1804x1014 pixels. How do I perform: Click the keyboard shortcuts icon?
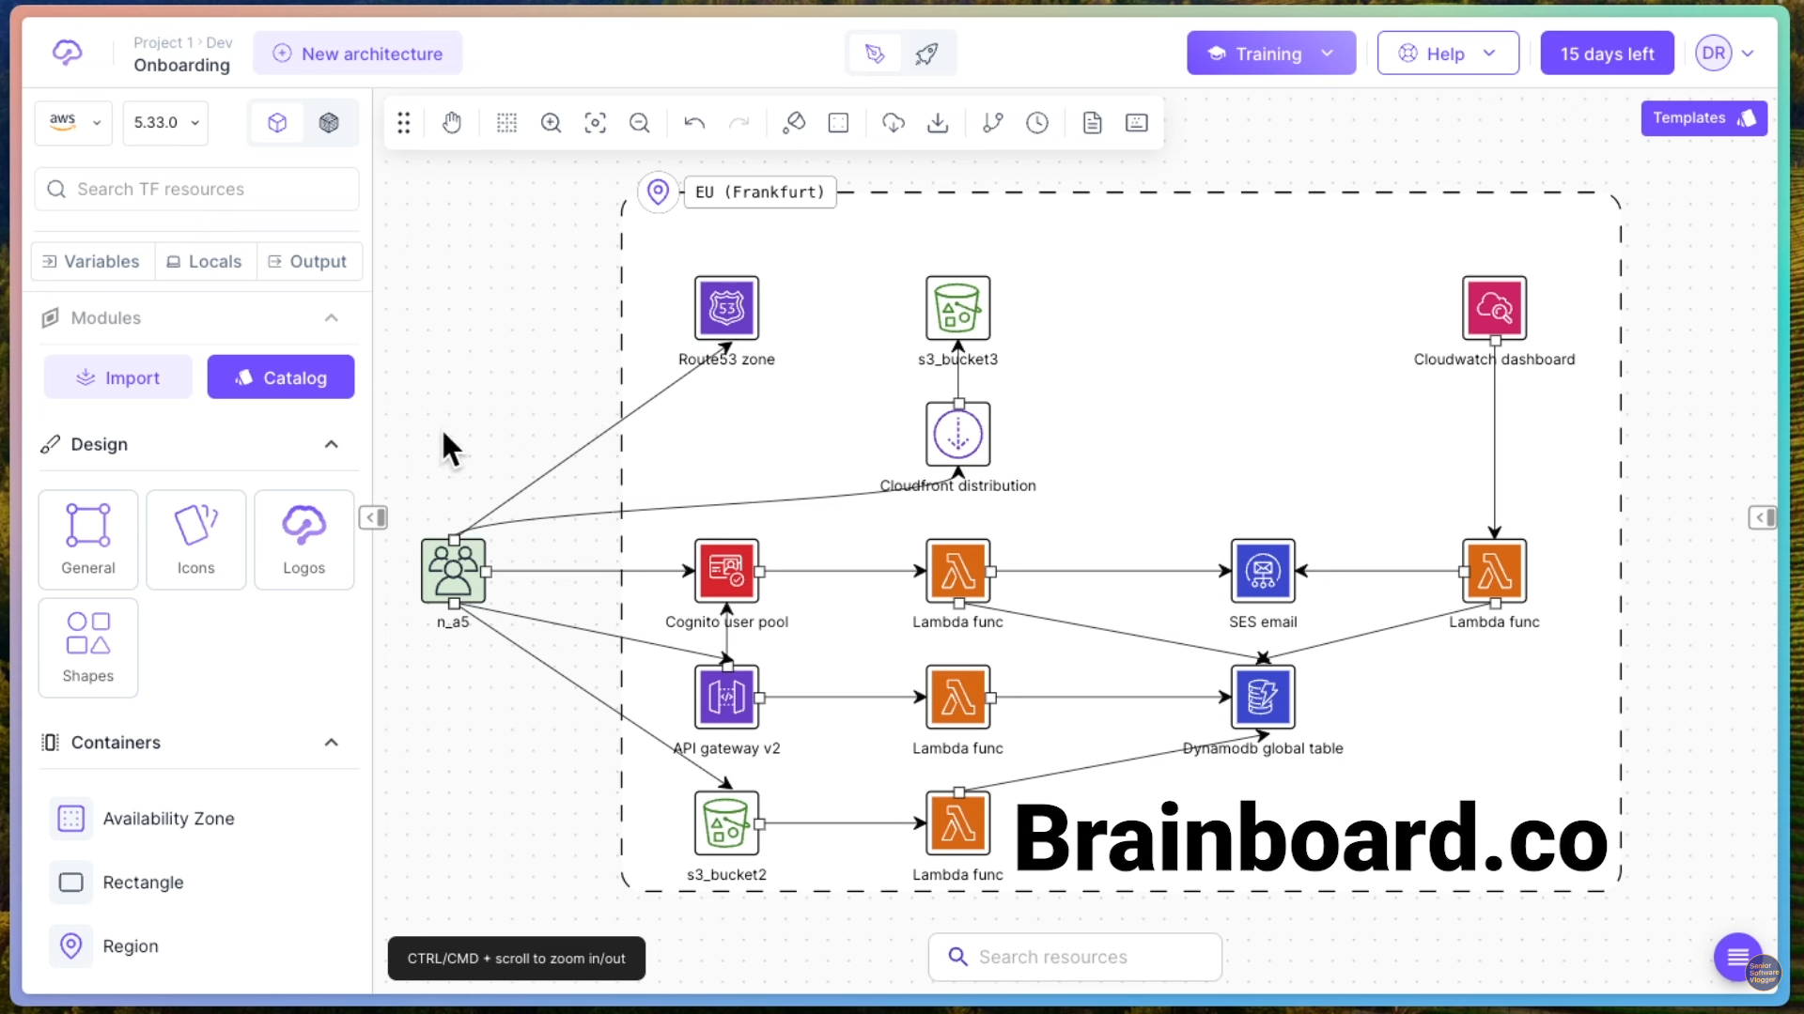pos(1137,123)
